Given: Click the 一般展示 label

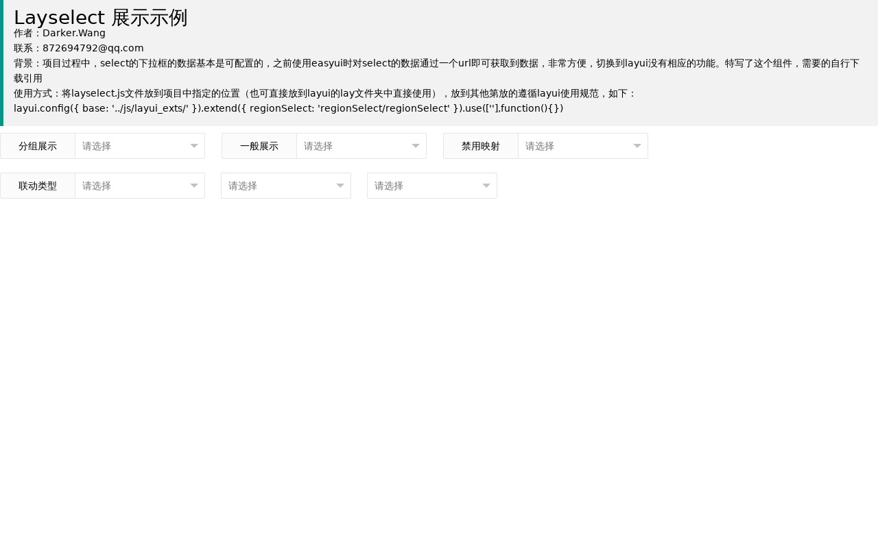Looking at the screenshot, I should (x=259, y=146).
